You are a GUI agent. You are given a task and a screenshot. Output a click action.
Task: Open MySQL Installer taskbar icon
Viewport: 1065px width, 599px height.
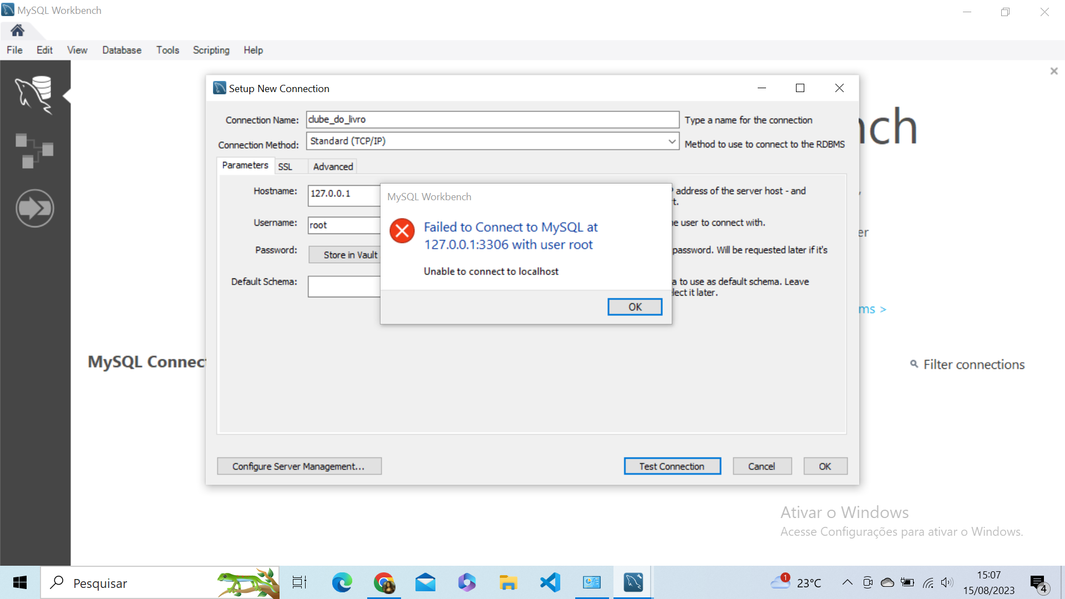click(x=592, y=583)
